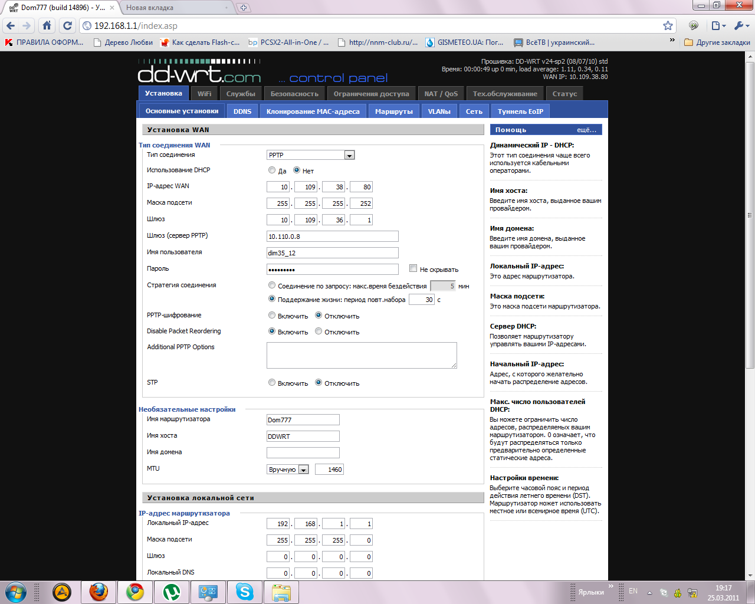755x604 pixels.
Task: Select Отключить for Disable Packet Reordering
Action: pos(319,331)
